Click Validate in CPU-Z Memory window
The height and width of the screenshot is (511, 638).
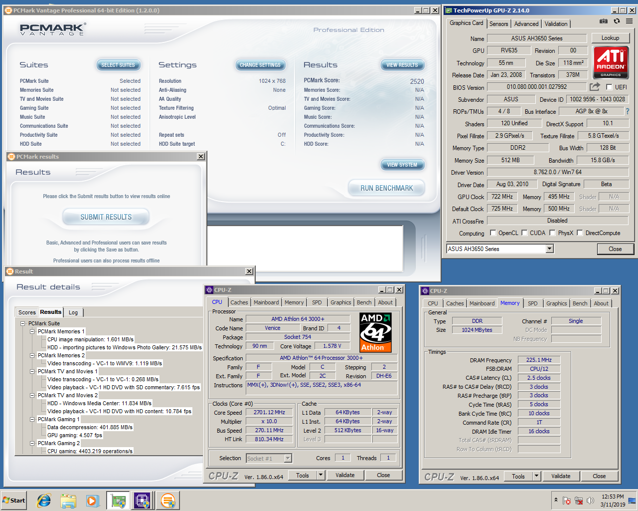point(561,476)
